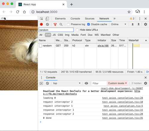149x131 pixels.
Task: Click the random filter text field
Action: [x=56, y=30]
